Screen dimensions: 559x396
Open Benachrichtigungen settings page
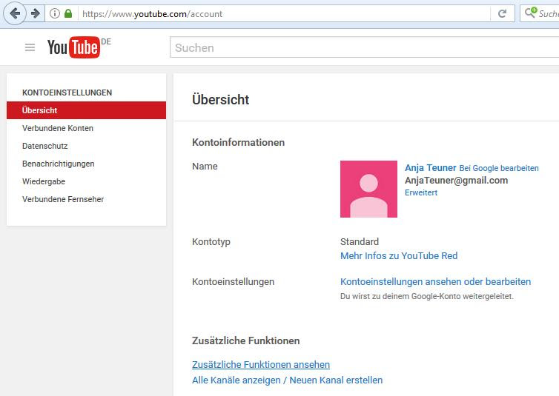(59, 164)
